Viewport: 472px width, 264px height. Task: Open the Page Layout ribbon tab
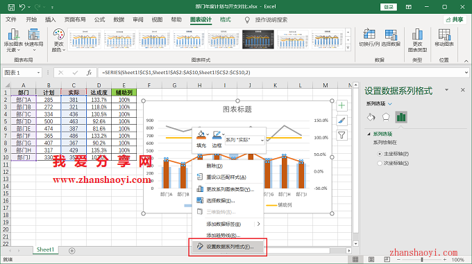[x=75, y=19]
